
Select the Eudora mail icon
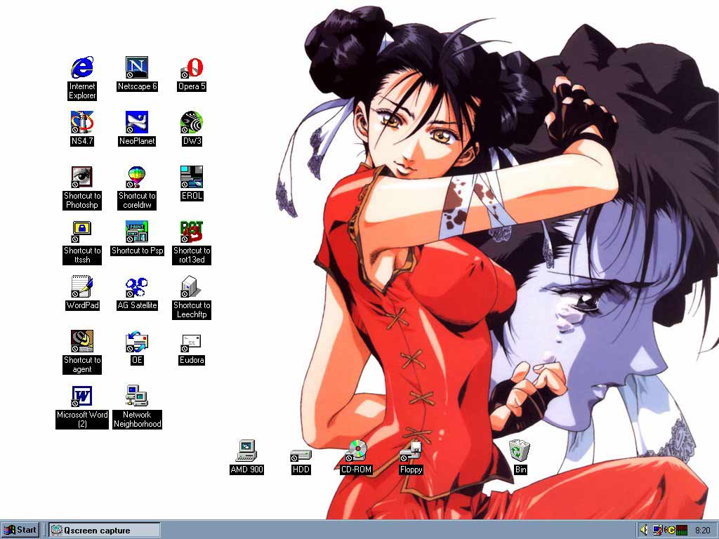pos(192,342)
